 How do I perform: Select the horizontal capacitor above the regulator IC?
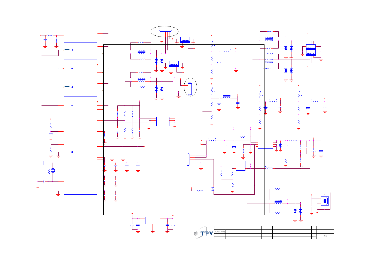(x=241, y=128)
